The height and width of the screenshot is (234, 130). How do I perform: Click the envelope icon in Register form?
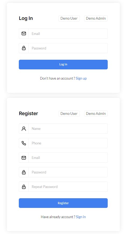24,158
